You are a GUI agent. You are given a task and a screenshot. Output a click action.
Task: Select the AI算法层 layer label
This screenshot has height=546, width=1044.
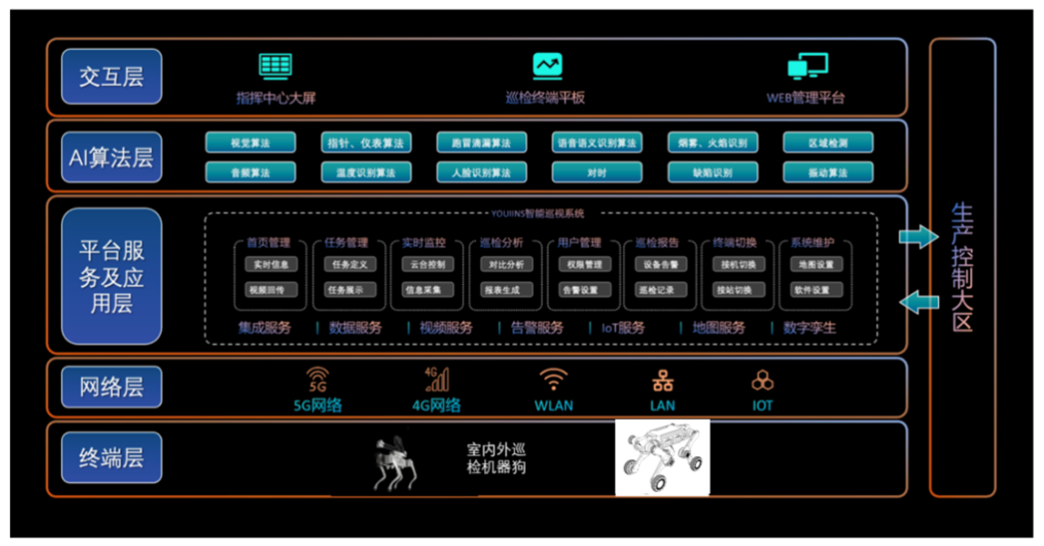point(111,156)
